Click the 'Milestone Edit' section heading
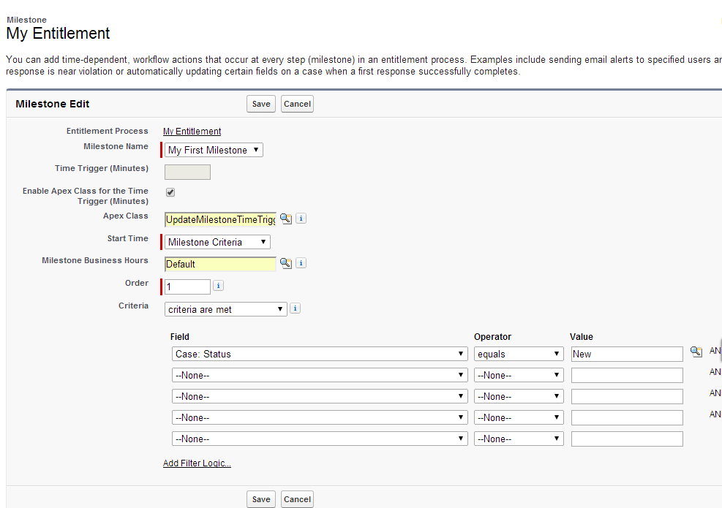This screenshot has width=722, height=508. pos(53,104)
